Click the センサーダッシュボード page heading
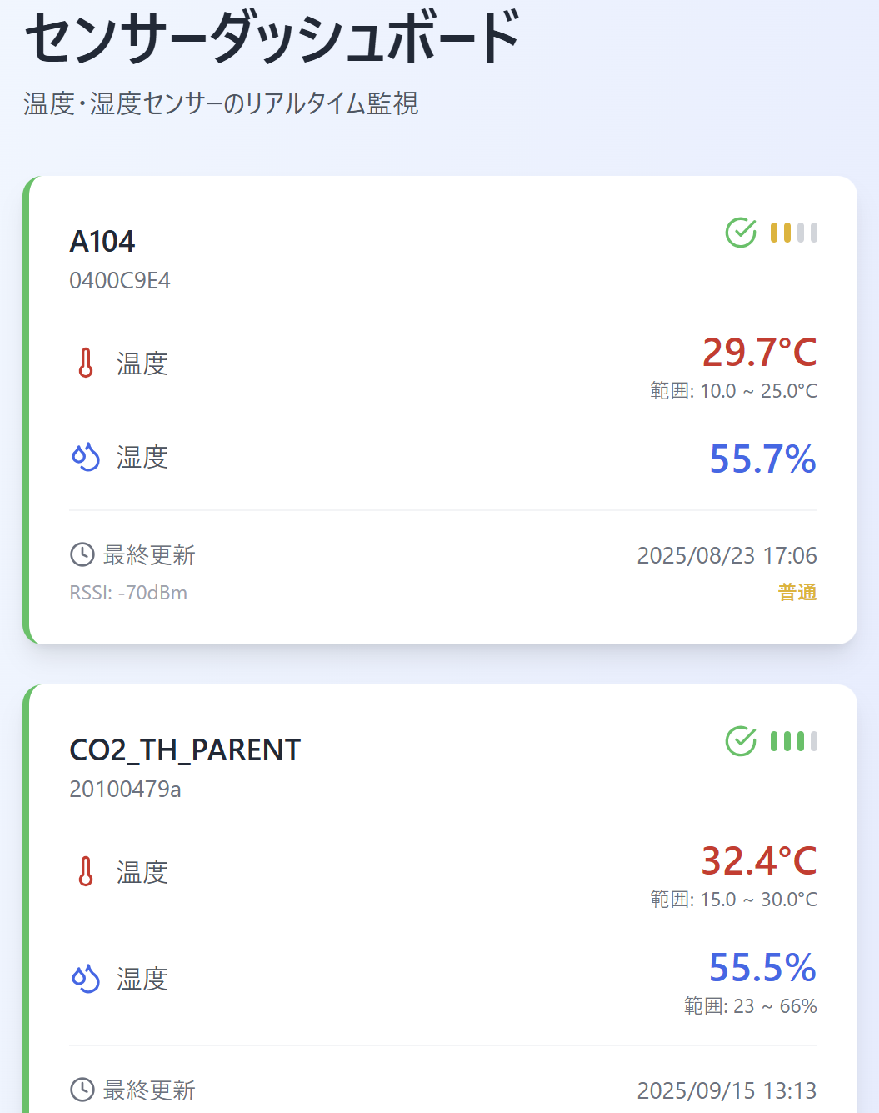 click(x=272, y=38)
